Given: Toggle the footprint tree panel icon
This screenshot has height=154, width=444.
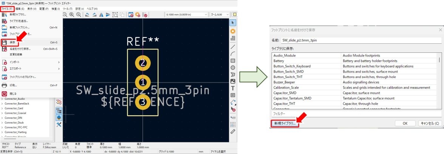Looking at the screenshot, I should 59,110.
